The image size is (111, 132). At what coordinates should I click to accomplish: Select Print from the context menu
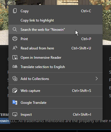(55, 39)
